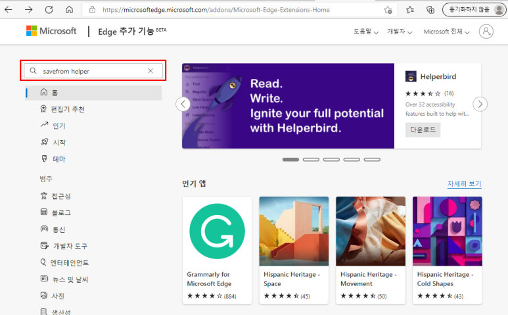The width and height of the screenshot is (508, 315).
Task: Open Hispanic Heritage - Cold Shapes card
Action: pos(447,250)
